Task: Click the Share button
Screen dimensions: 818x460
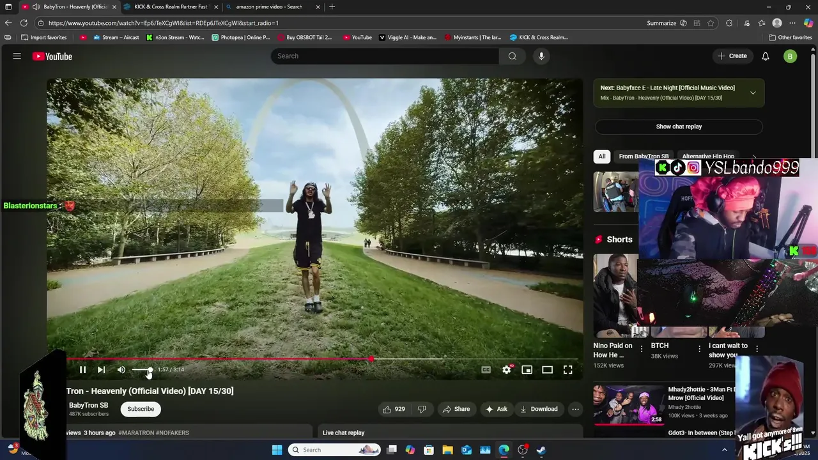Action: point(456,409)
